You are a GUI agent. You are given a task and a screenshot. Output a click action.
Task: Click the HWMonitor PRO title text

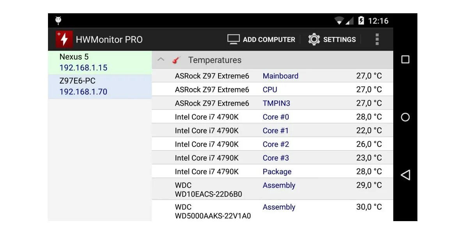pos(109,39)
